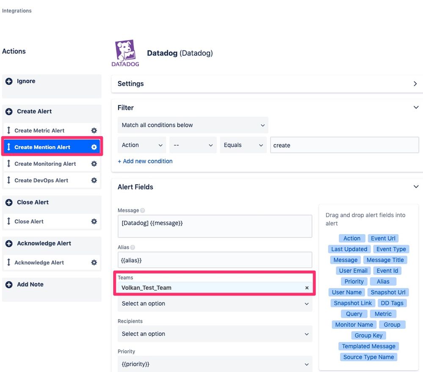Click reorder handle of the Close Alert row
The height and width of the screenshot is (372, 423).
(8, 221)
